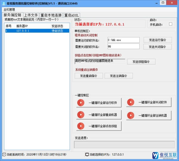Click play icon on 一键循环全部点击按钮
The height and width of the screenshot is (161, 179).
(81, 126)
